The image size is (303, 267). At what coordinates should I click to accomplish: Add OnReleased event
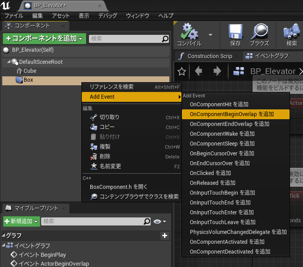(x=236, y=183)
